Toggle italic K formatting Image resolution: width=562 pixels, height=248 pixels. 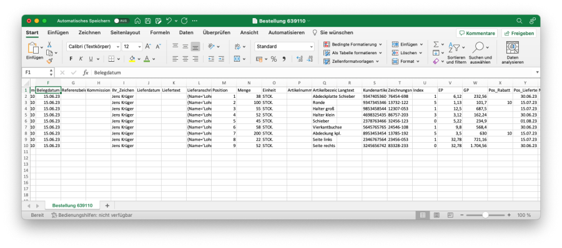tap(81, 59)
